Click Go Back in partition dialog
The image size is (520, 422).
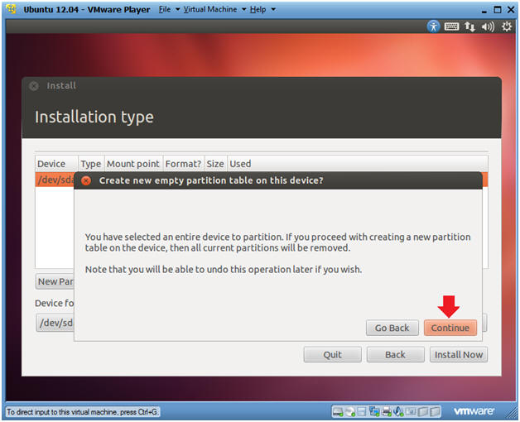[x=392, y=328]
